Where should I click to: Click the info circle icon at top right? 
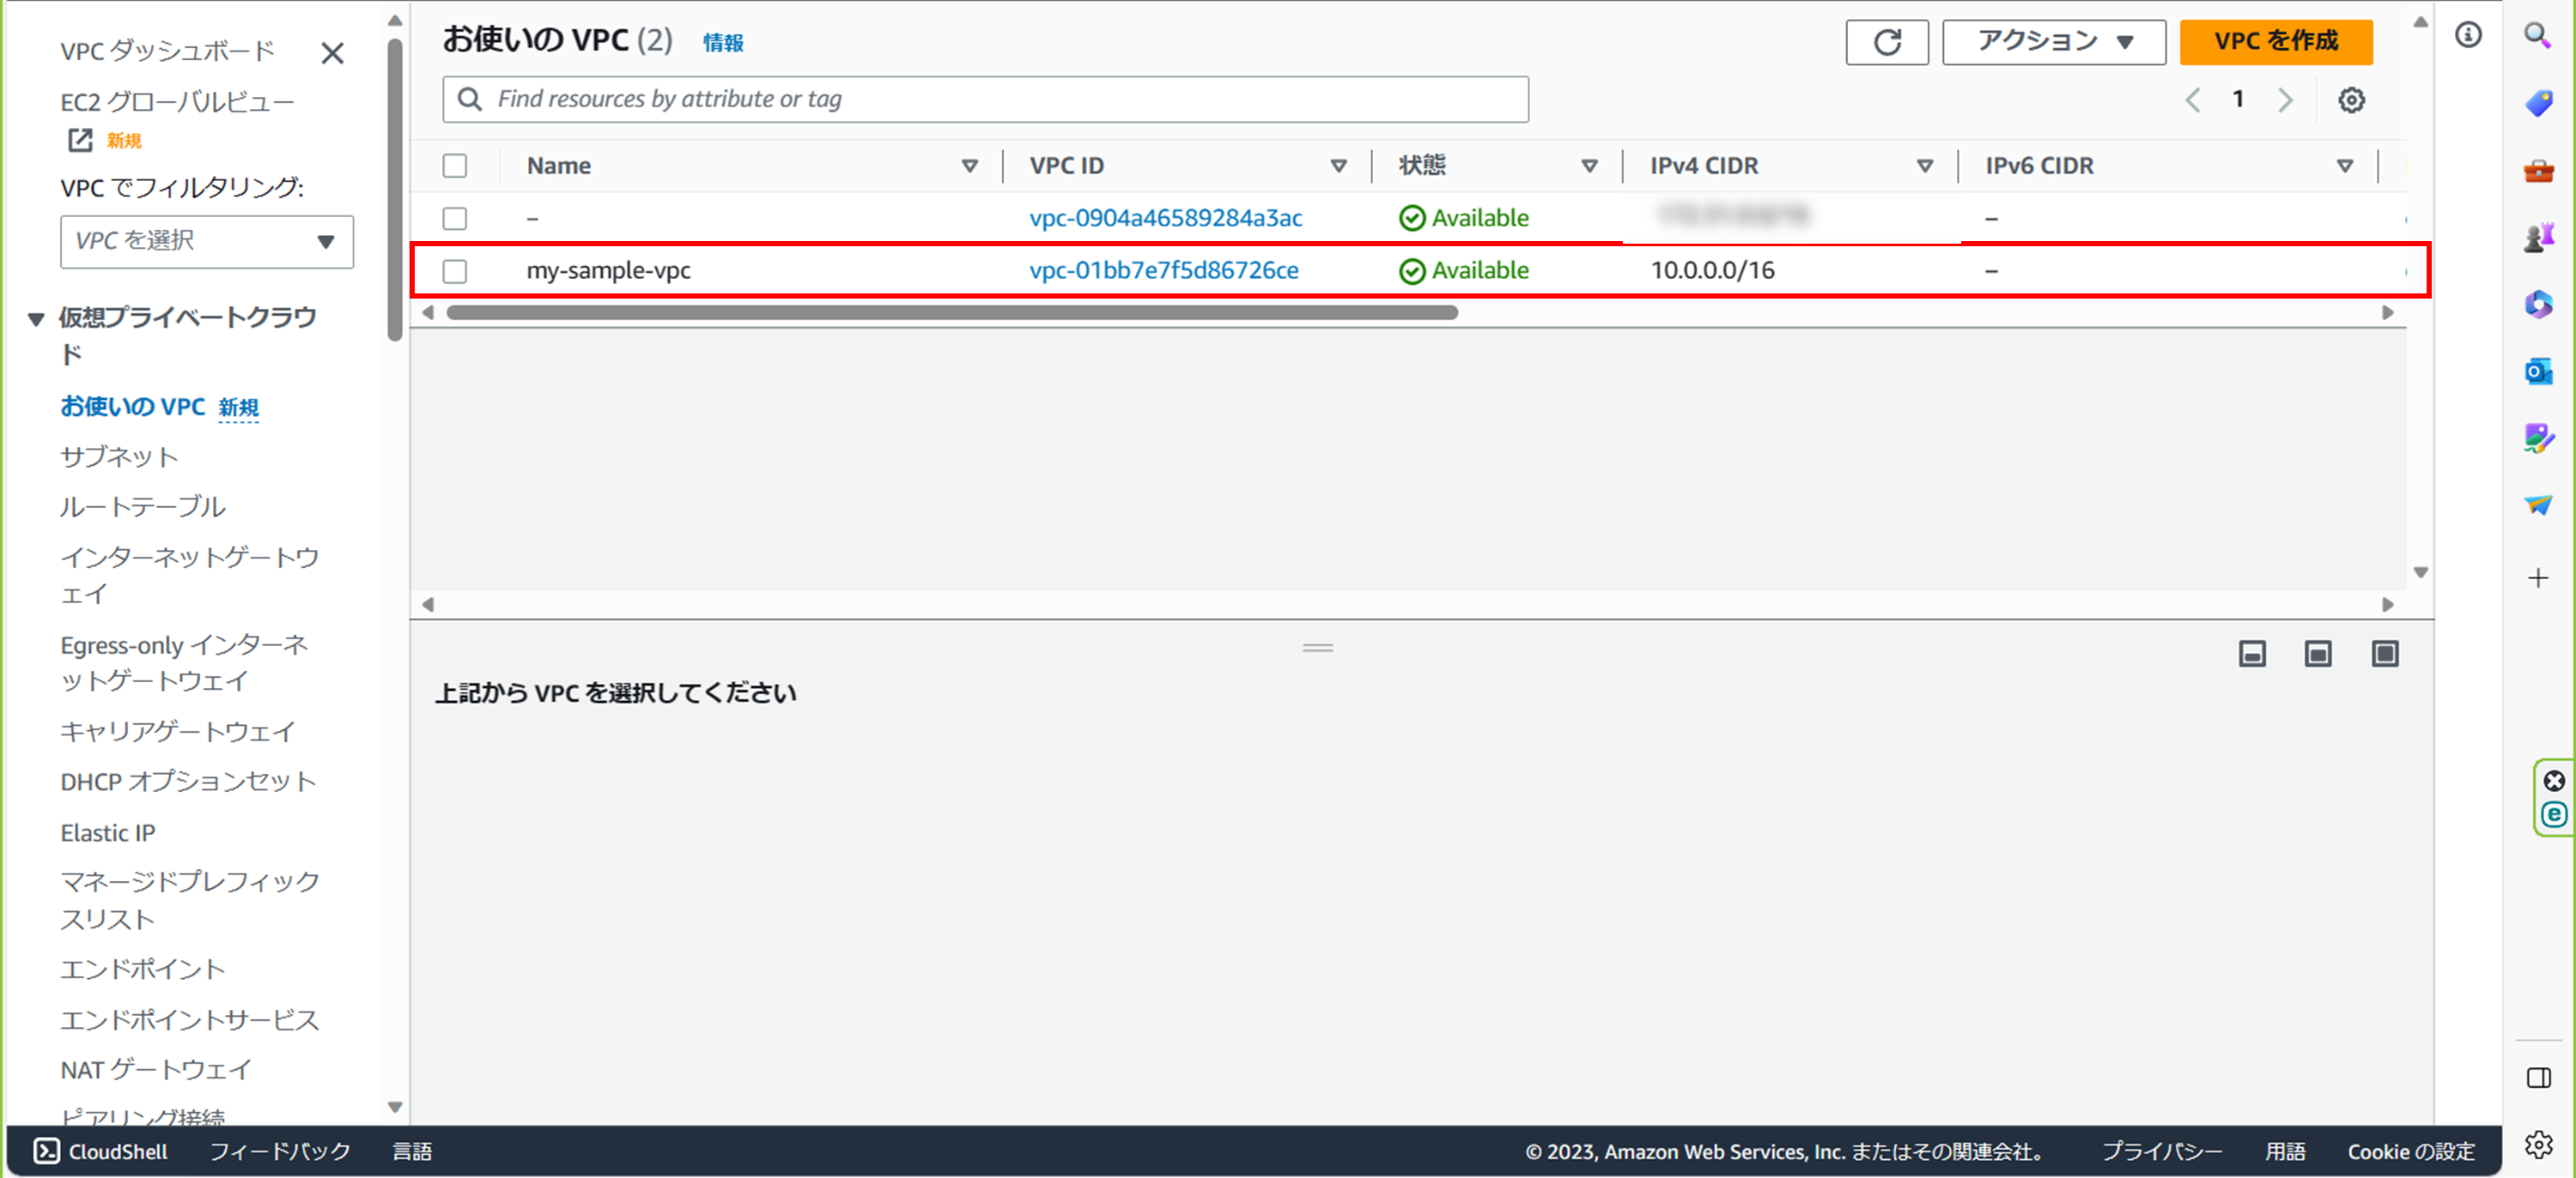pos(2467,36)
